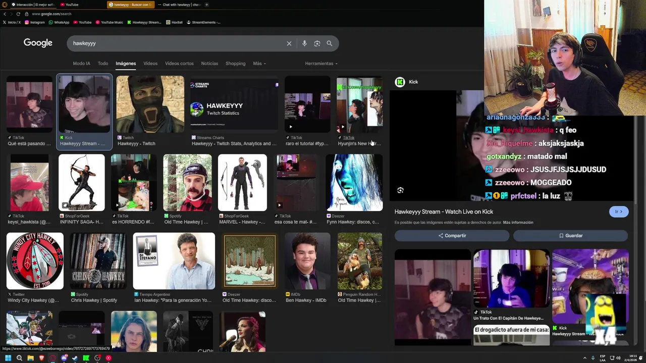
Task: Open File Explorer from the taskbar
Action: click(x=30, y=358)
